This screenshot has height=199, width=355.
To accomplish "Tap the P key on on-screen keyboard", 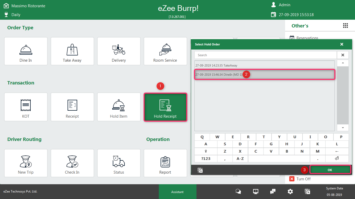I will (341, 137).
